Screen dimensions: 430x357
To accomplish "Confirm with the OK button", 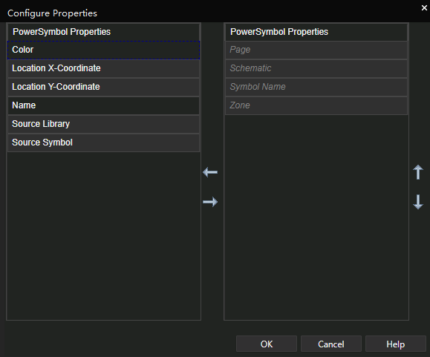I will pos(267,344).
